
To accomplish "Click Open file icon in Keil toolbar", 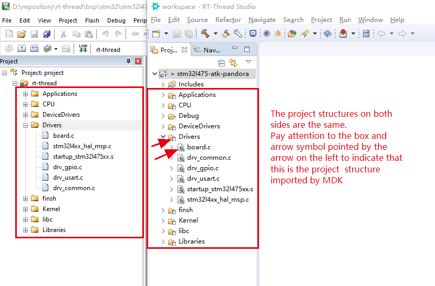I will tap(22, 34).
